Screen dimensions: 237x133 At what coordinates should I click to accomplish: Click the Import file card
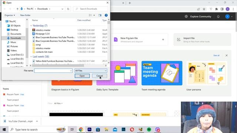pyautogui.click(x=202, y=40)
